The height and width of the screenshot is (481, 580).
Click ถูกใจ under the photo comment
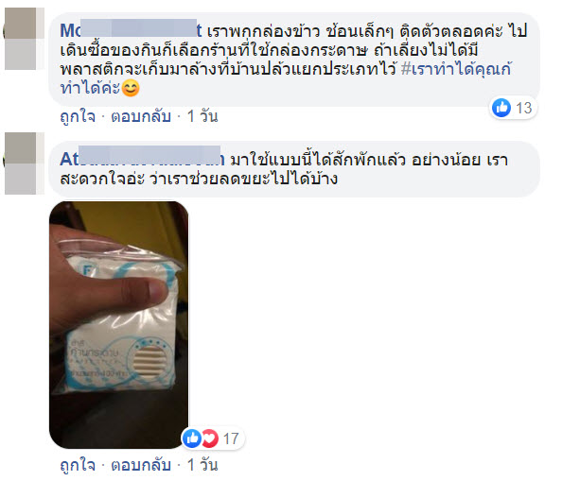coord(78,465)
